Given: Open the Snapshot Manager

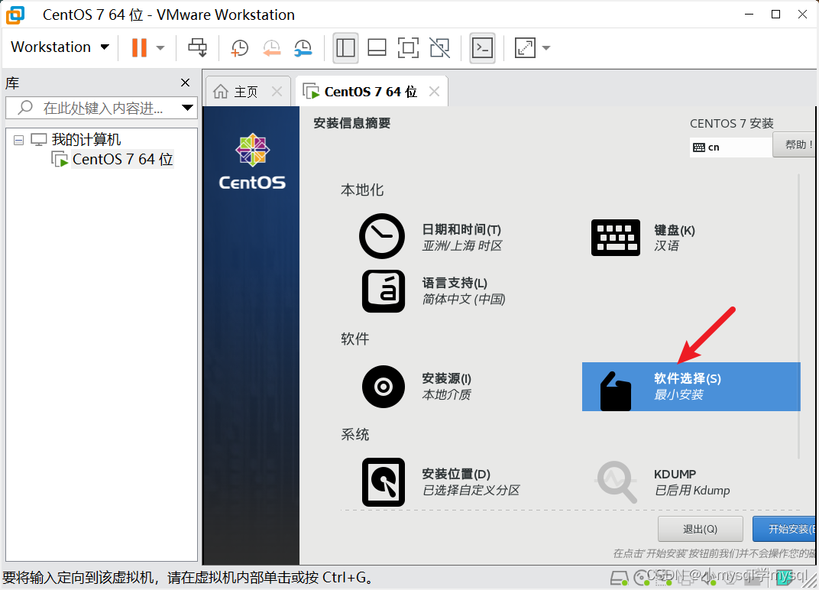Looking at the screenshot, I should pos(303,47).
